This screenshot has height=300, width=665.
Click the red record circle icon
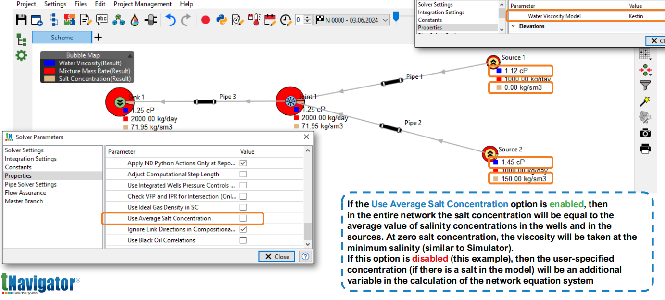(206, 20)
